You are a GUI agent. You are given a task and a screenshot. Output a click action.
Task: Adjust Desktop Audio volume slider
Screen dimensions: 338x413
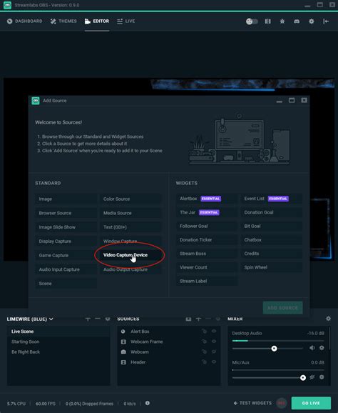[267, 349]
